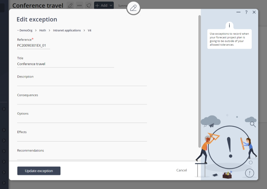Open the three-dots more options icon
The image size is (267, 189).
80,5
